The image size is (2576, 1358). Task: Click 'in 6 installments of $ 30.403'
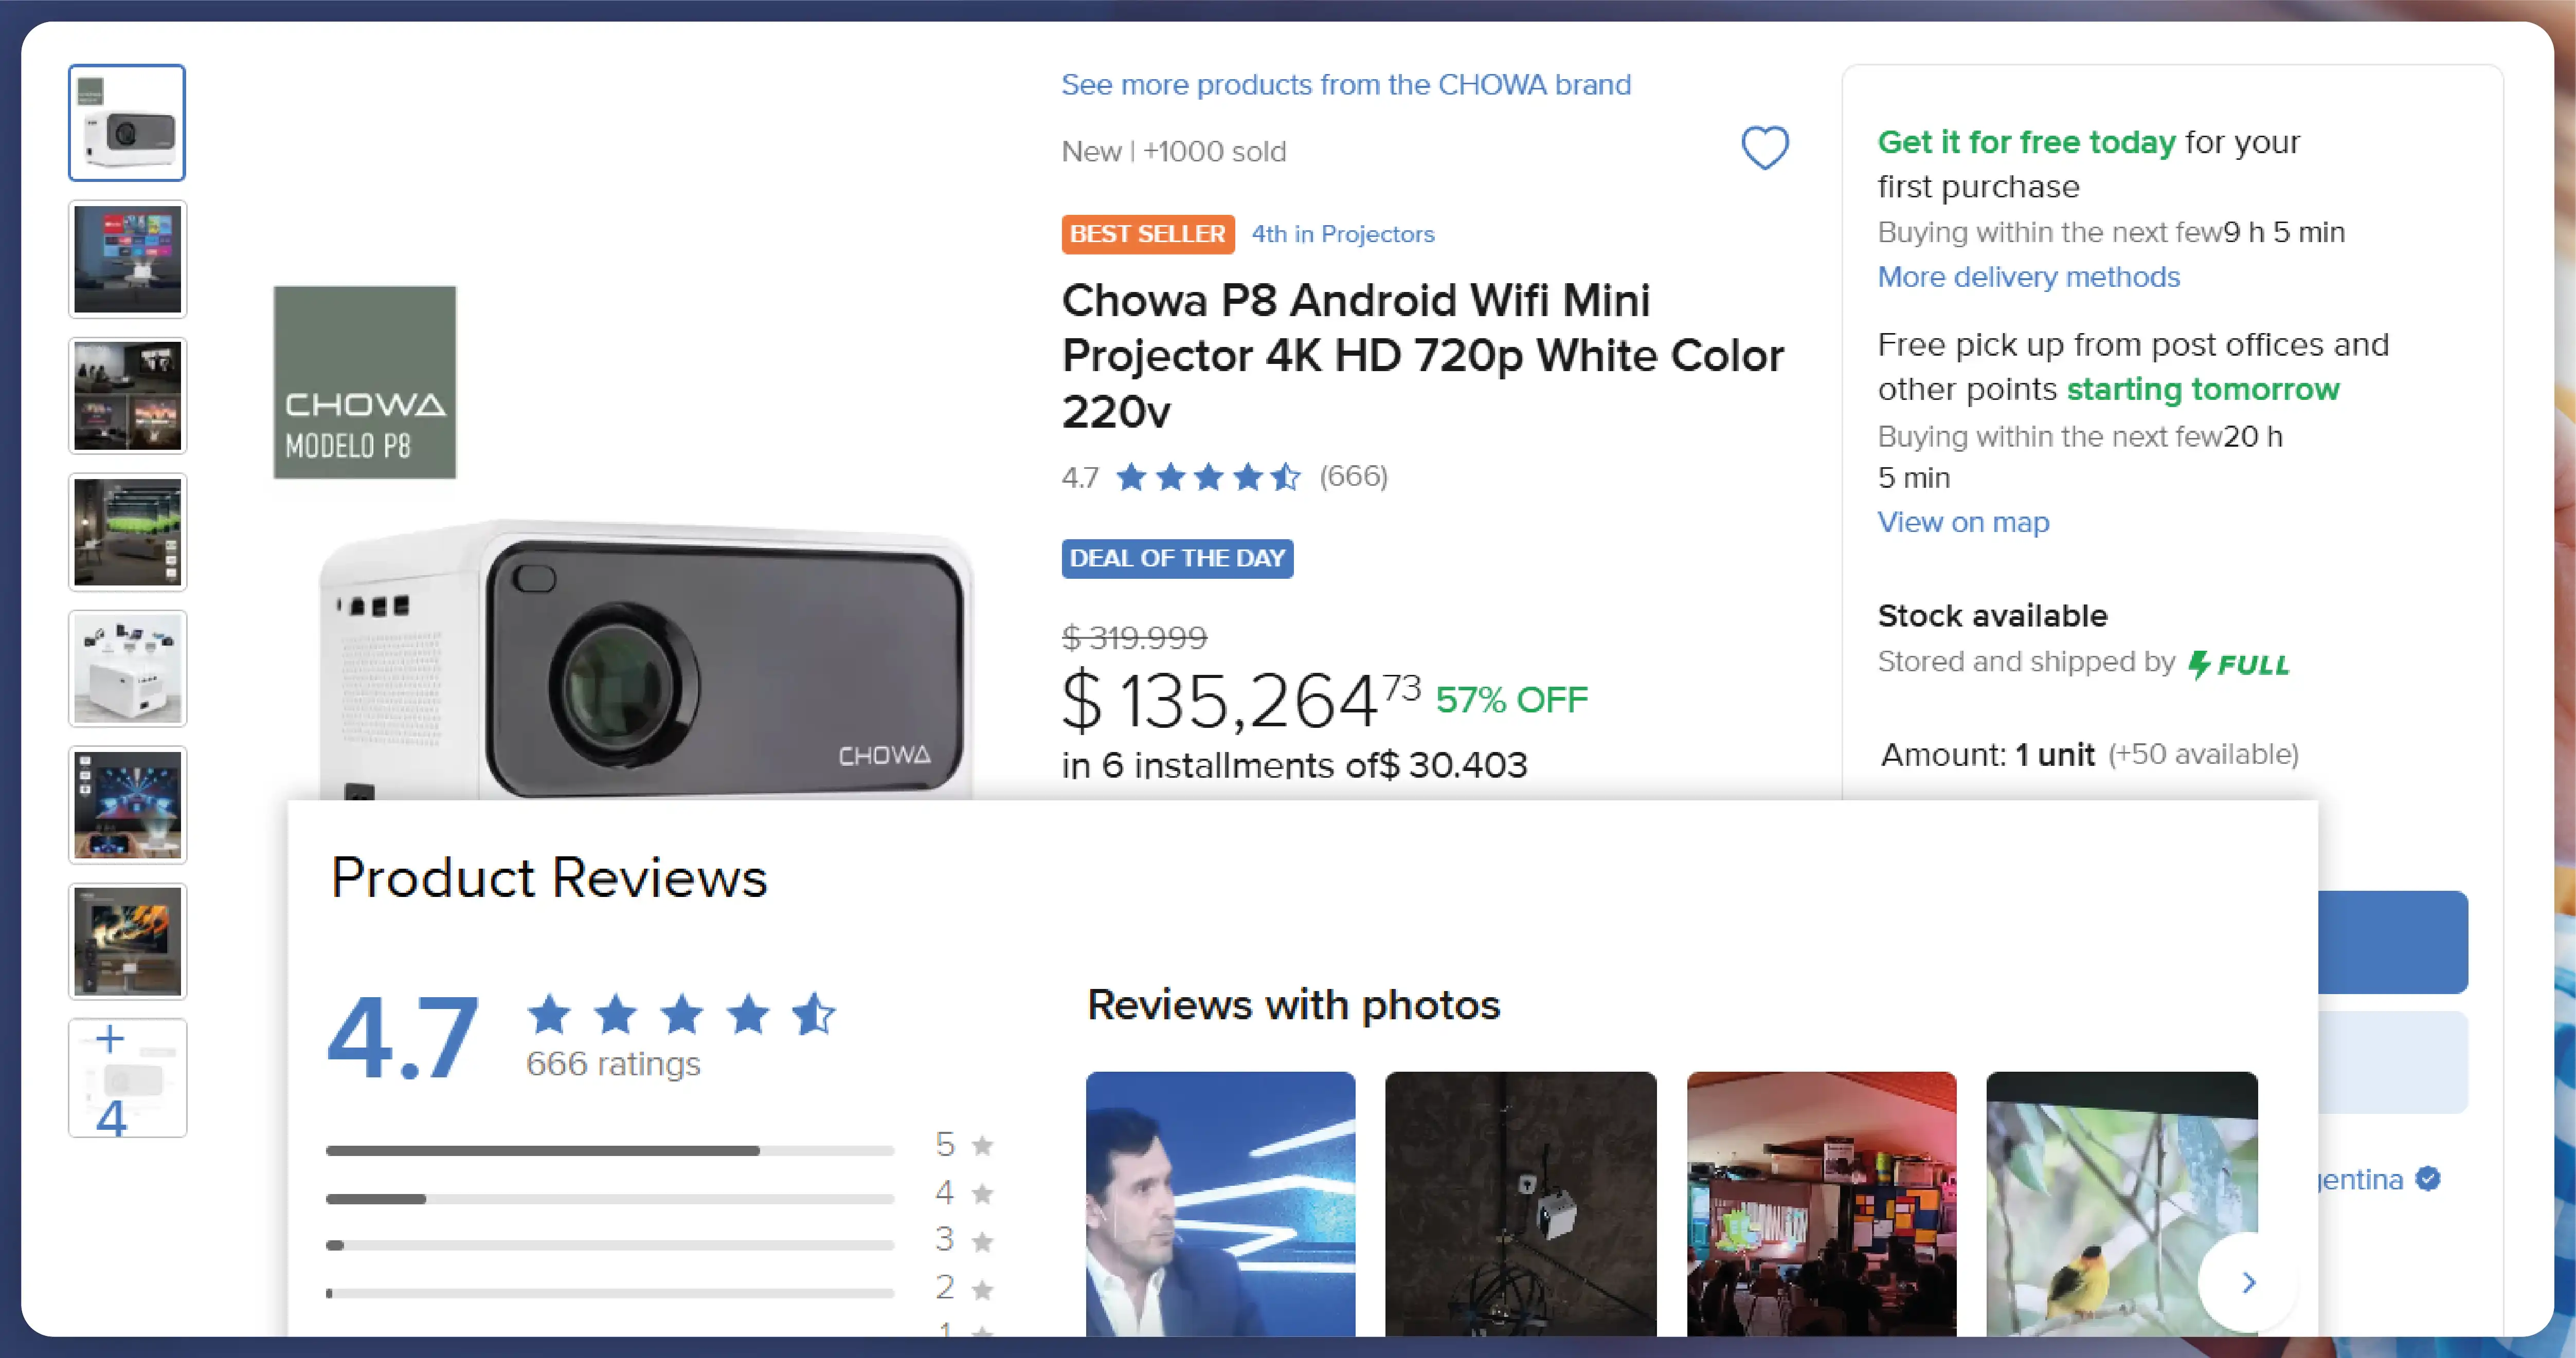(x=1294, y=765)
